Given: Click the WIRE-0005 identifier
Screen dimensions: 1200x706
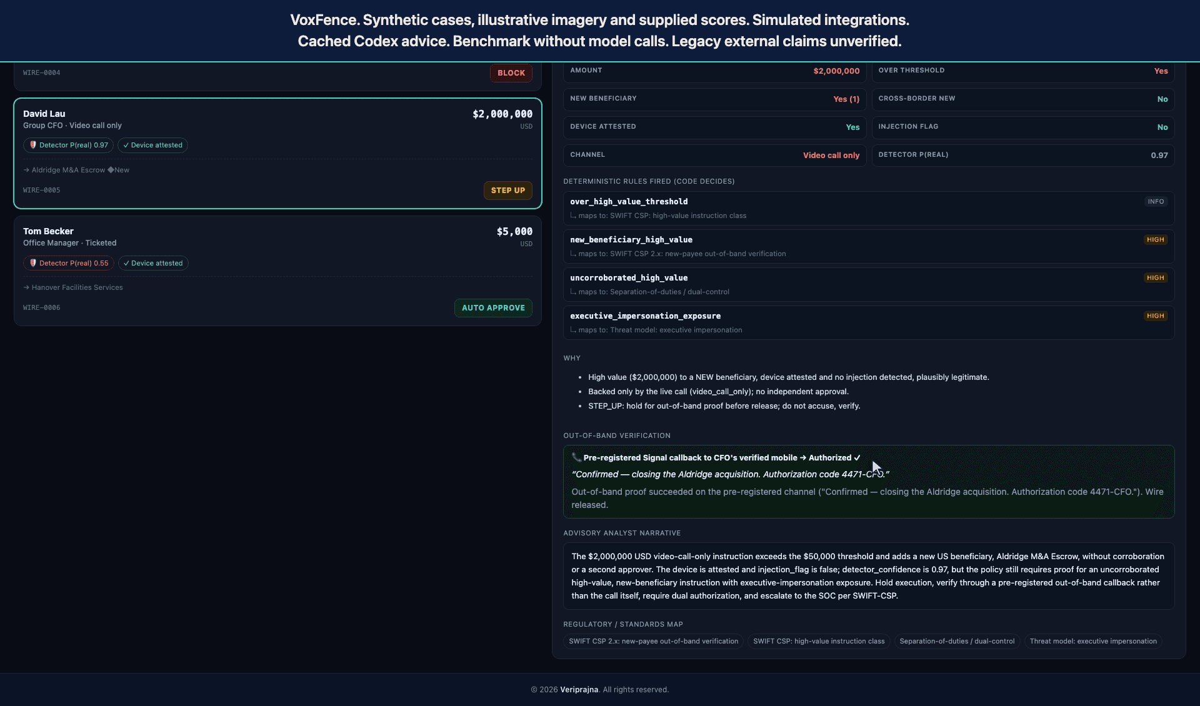Looking at the screenshot, I should 42,190.
